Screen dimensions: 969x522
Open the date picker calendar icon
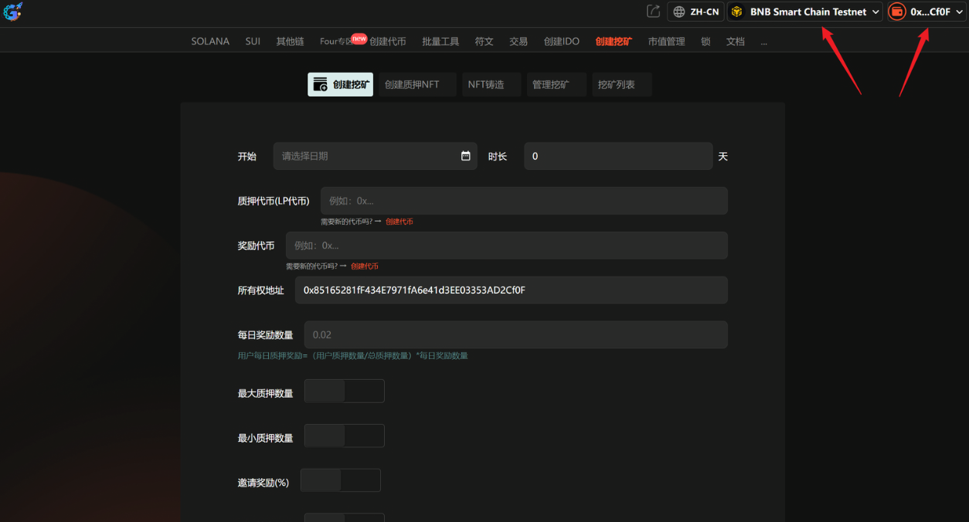(466, 156)
